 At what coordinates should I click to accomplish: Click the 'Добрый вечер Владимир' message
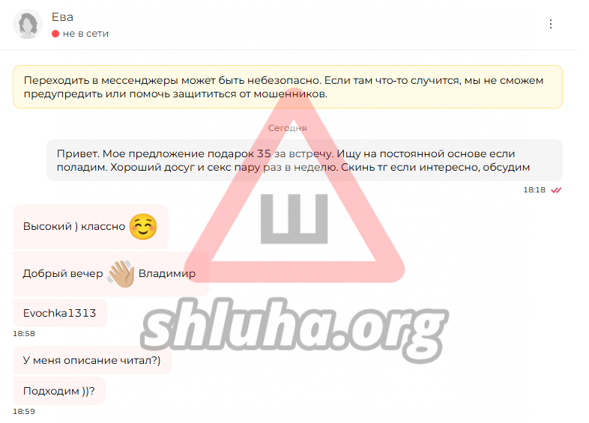(x=111, y=274)
